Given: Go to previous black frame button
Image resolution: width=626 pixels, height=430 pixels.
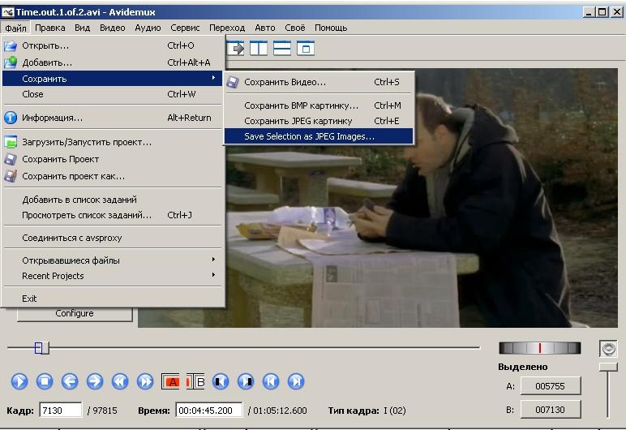Looking at the screenshot, I should [x=221, y=381].
